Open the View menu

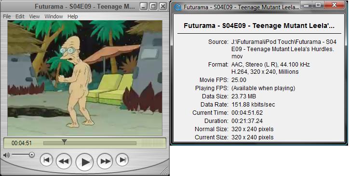pos(34,16)
